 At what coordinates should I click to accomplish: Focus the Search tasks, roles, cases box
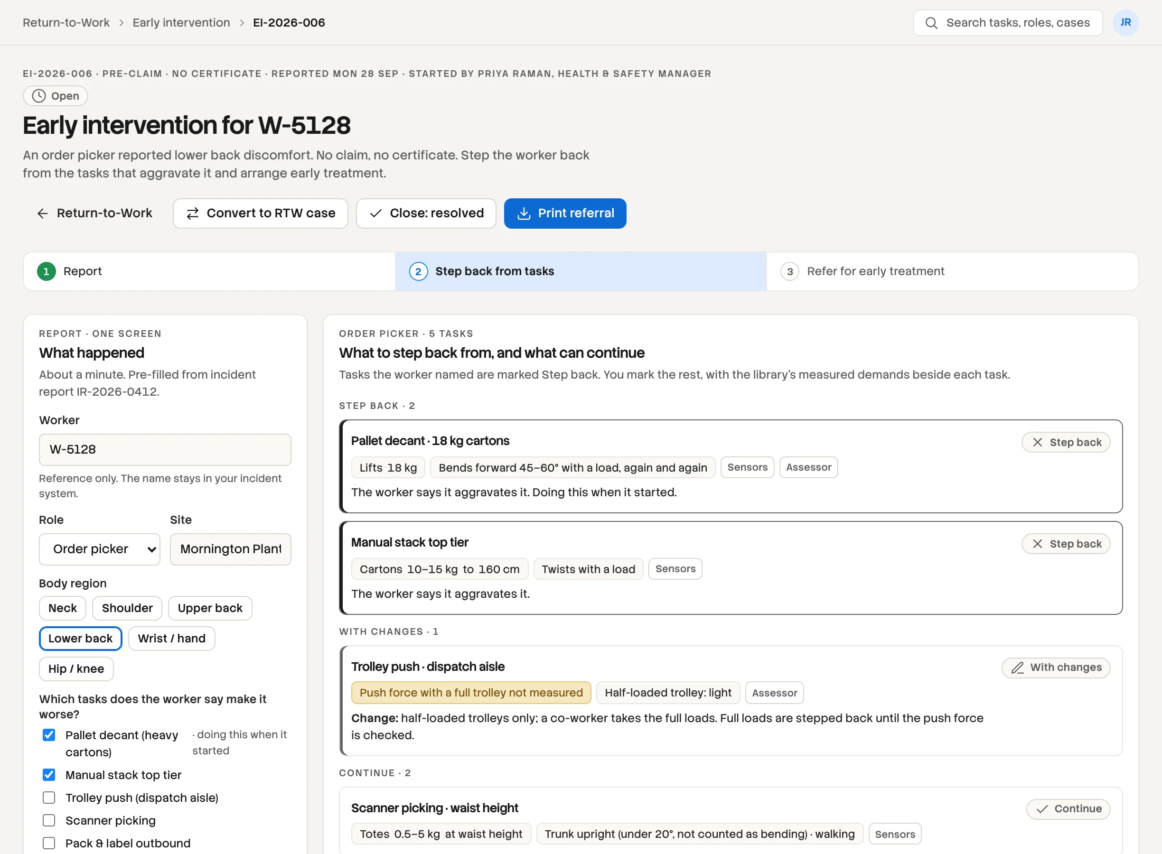[x=1008, y=23]
